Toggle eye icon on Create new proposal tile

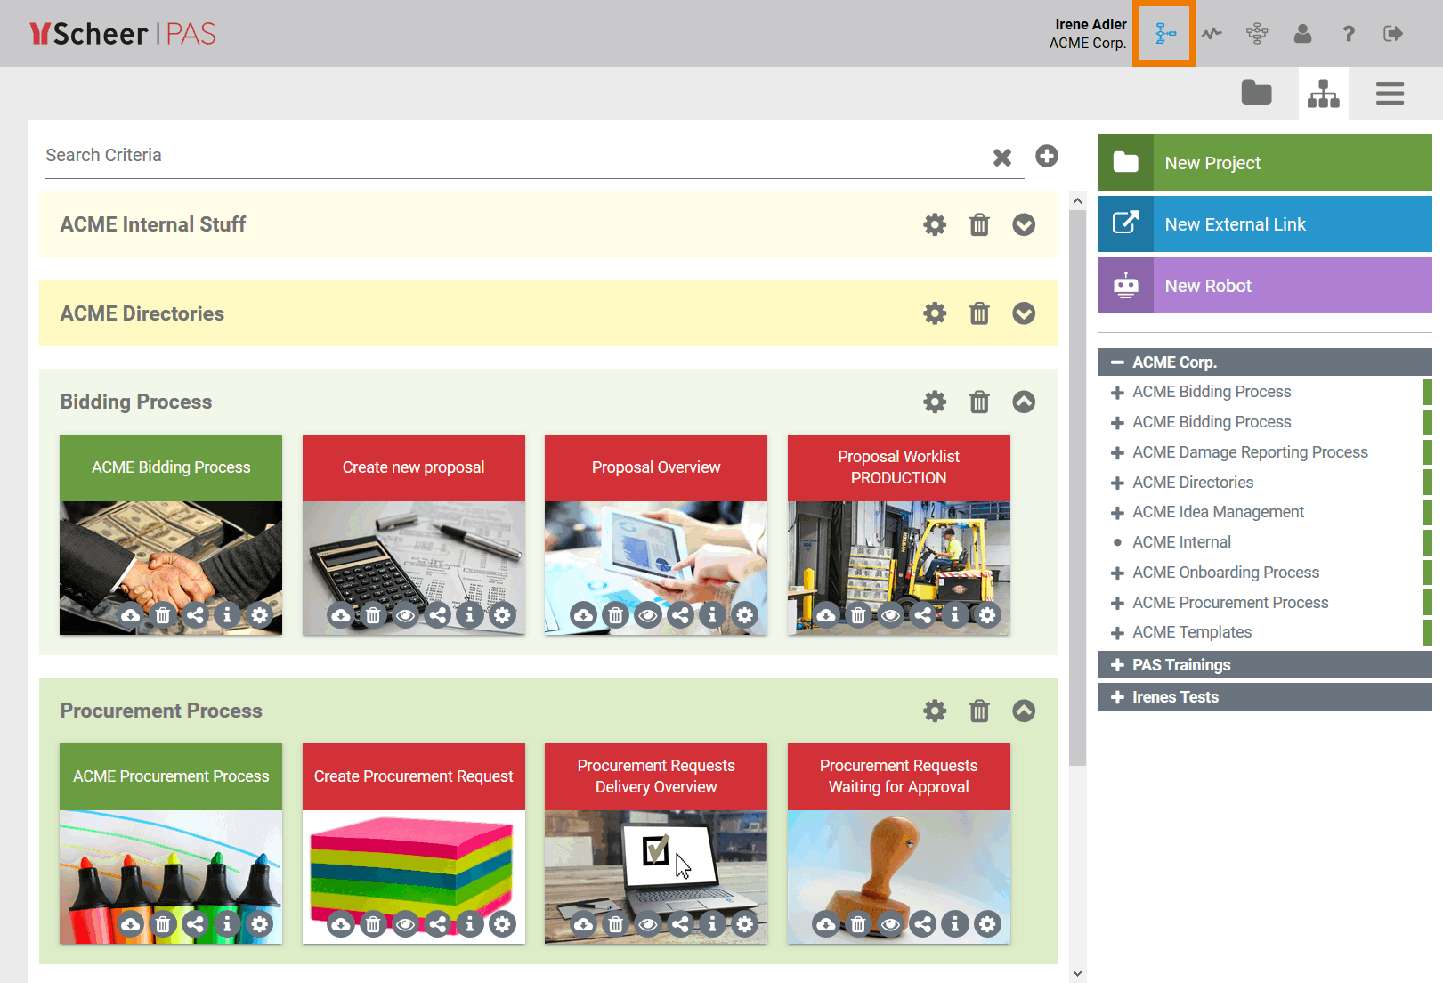406,615
